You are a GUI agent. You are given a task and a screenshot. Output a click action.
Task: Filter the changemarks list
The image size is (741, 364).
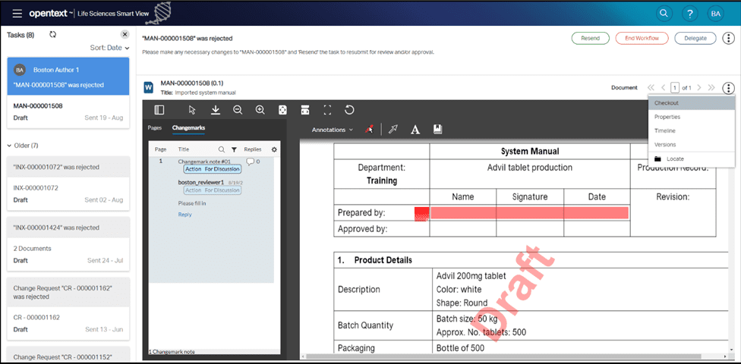[x=233, y=149]
